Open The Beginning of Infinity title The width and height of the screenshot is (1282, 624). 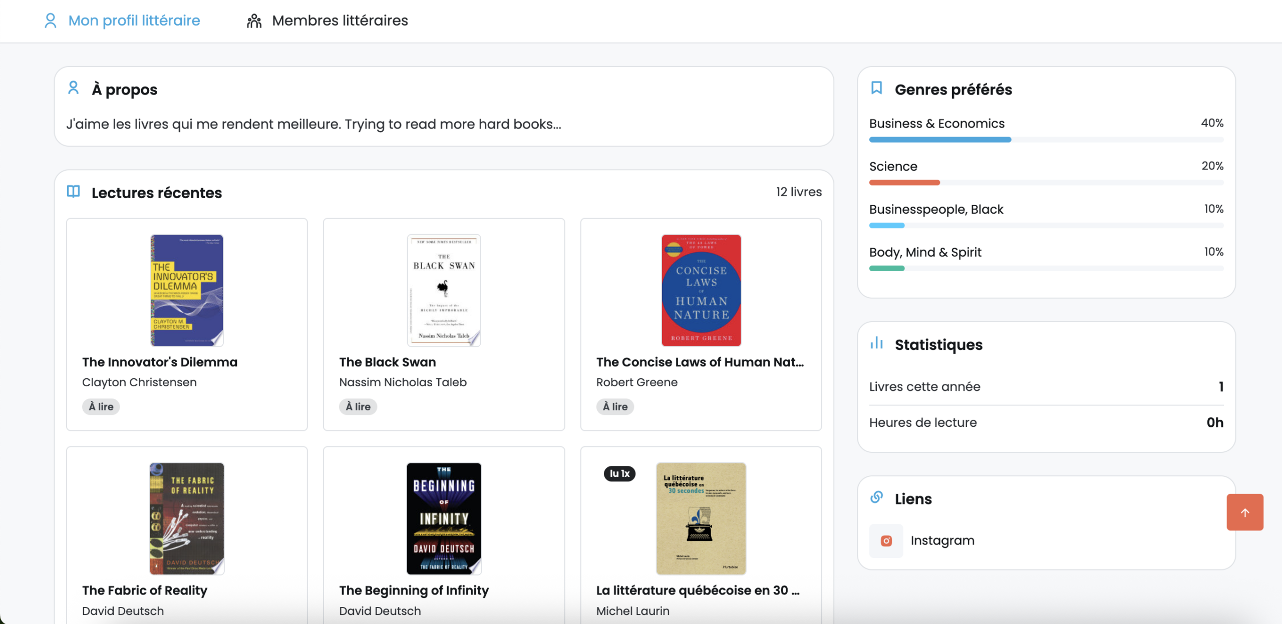pyautogui.click(x=414, y=590)
